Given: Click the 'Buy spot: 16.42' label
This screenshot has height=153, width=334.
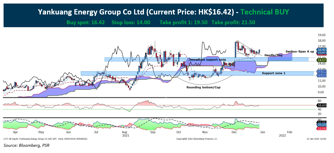Looking at the screenshot, I should (x=86, y=22).
